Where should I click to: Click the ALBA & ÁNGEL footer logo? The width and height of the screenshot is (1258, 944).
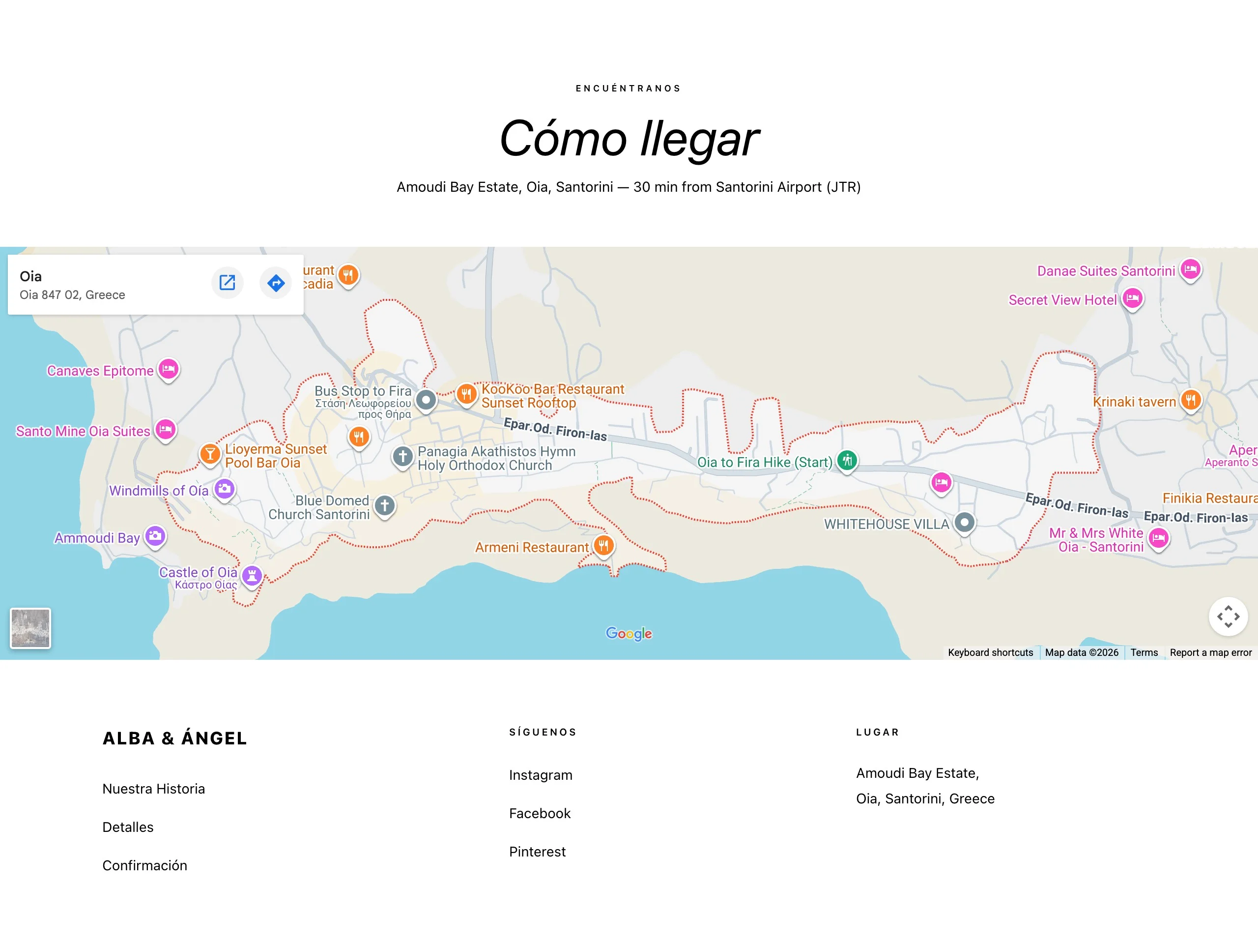point(174,737)
